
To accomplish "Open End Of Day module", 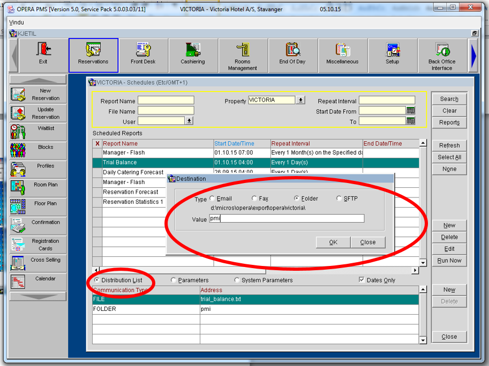I will (292, 56).
